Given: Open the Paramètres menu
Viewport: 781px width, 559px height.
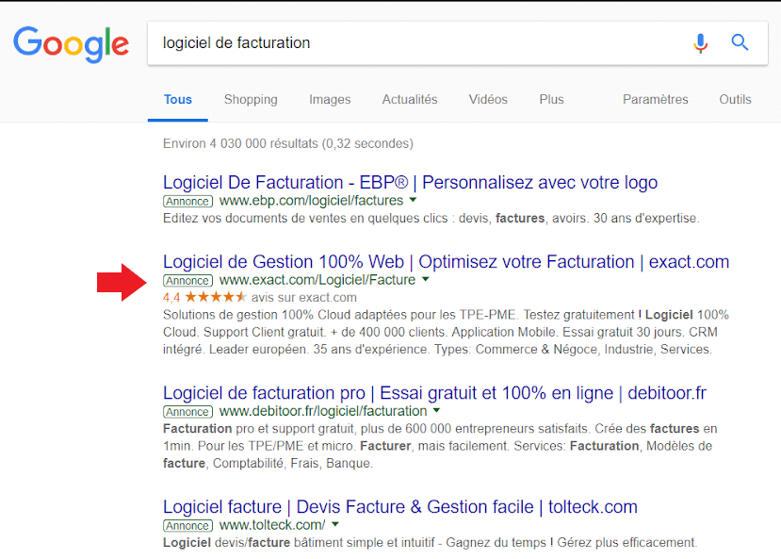Looking at the screenshot, I should pos(655,100).
